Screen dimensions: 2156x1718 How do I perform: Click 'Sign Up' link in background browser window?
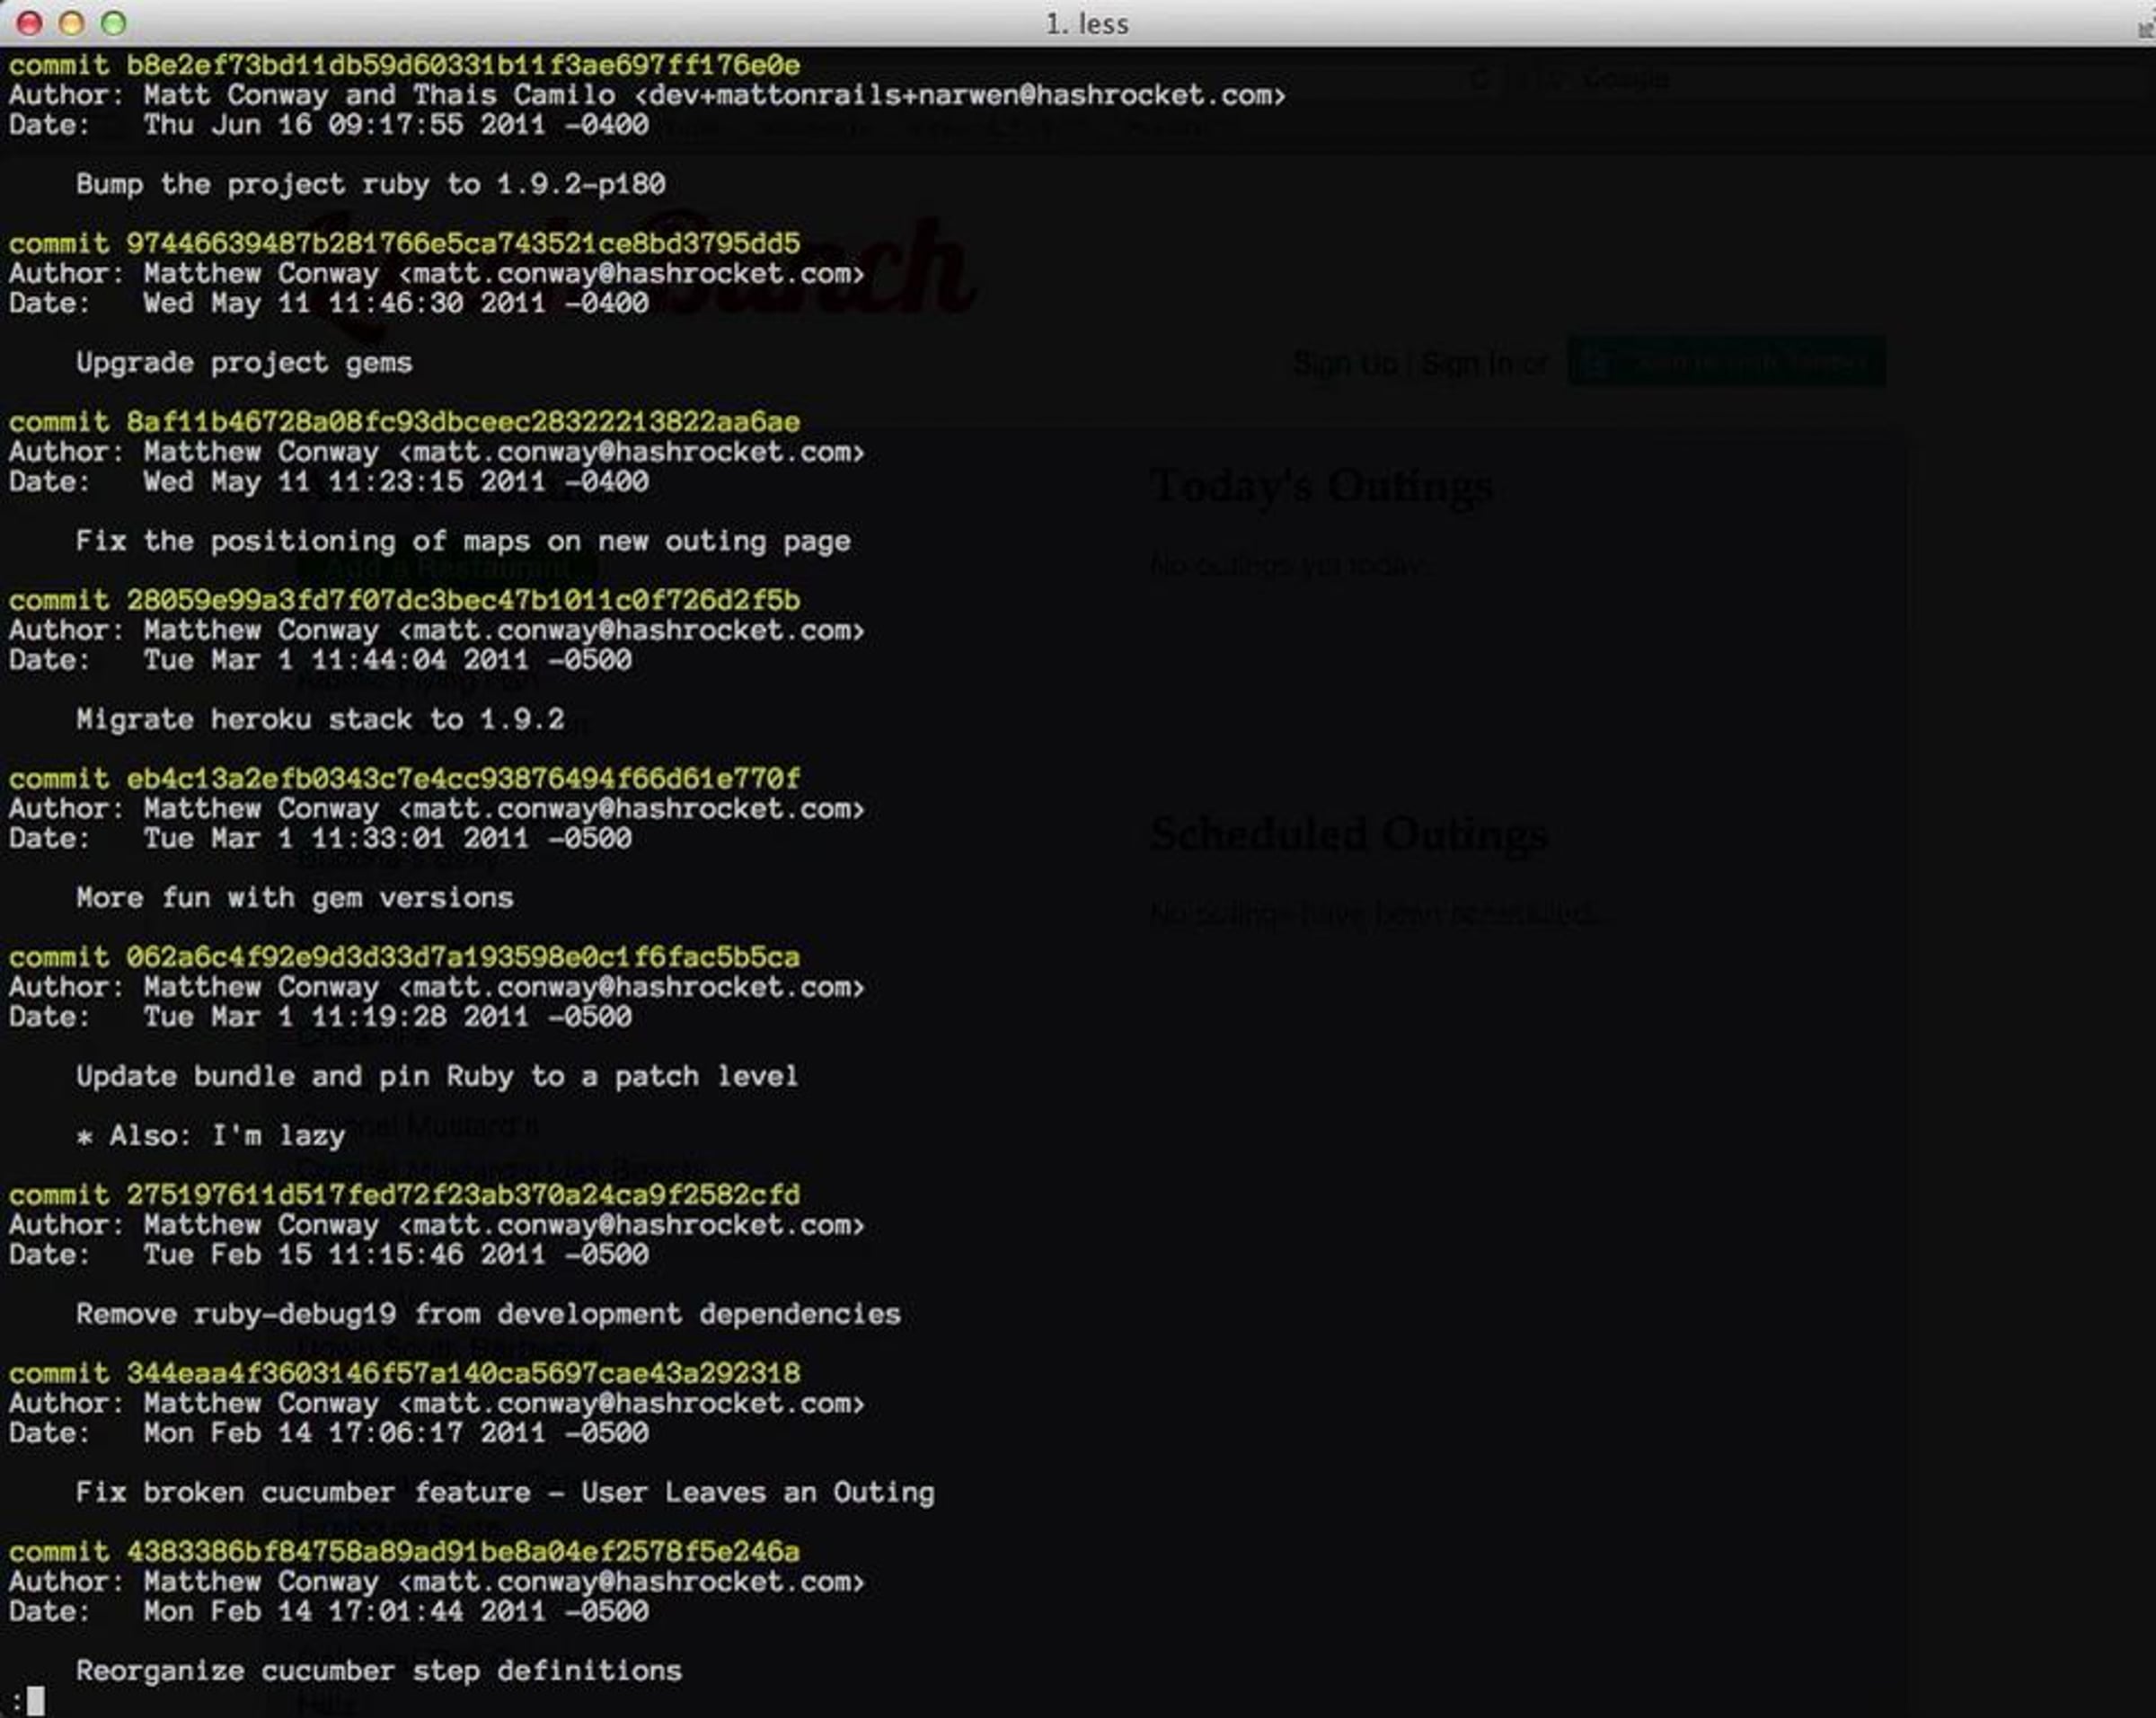tap(1345, 364)
